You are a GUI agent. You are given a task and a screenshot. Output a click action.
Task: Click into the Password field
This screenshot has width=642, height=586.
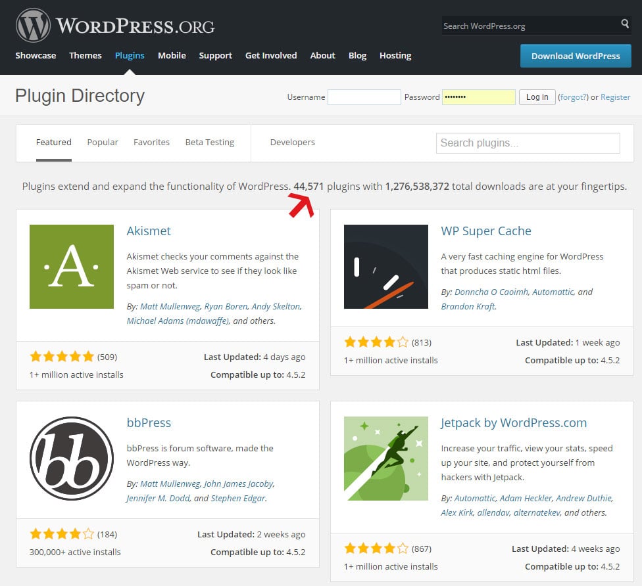[x=479, y=97]
